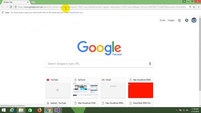
Task: Click the Search Google or type URL box
Action: pyautogui.click(x=99, y=64)
